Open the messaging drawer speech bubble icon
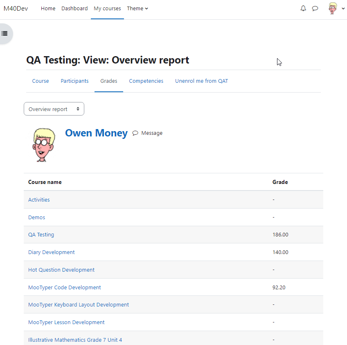347x345 pixels. (x=315, y=9)
